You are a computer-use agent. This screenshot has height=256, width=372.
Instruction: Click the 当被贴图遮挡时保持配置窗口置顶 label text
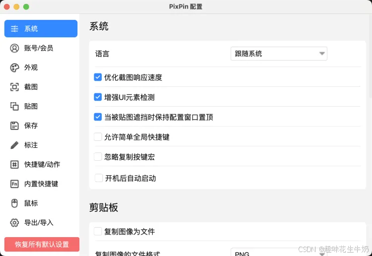click(159, 117)
